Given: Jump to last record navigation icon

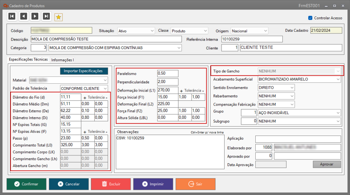Looking at the screenshot, I should coord(46,16).
